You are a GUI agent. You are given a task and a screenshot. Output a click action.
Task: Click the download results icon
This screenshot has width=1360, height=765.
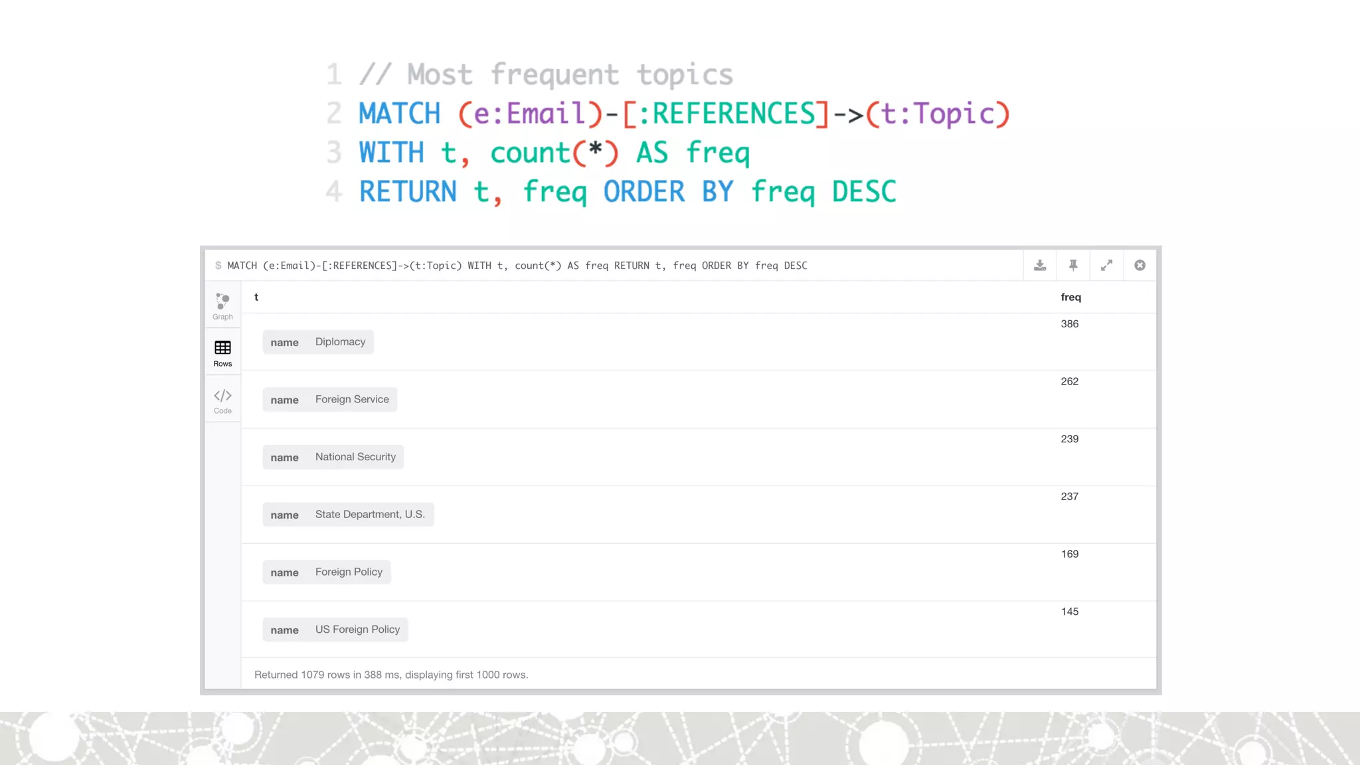tap(1040, 266)
